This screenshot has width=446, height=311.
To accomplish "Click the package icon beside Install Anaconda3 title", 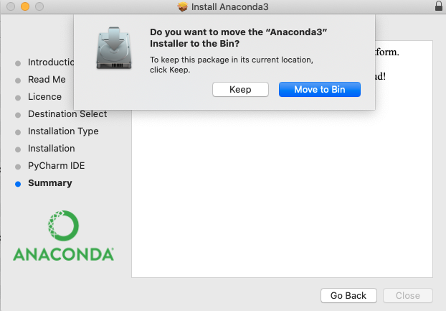I will click(183, 6).
